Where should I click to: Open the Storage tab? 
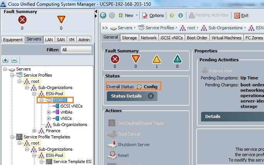129,38
